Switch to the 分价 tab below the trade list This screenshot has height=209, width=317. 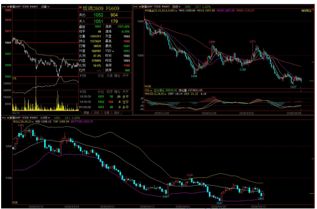coord(97,113)
